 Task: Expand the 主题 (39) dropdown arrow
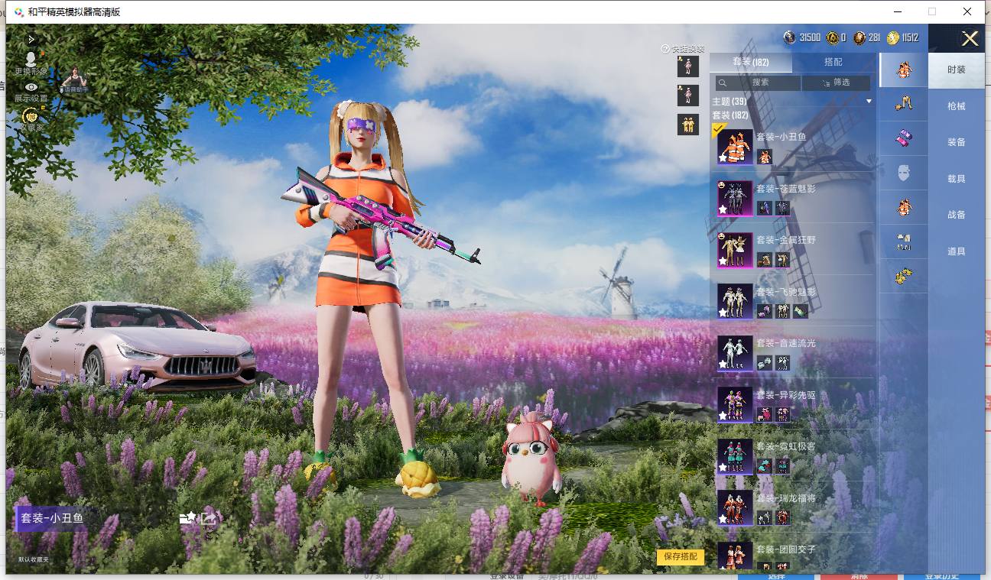coord(869,102)
